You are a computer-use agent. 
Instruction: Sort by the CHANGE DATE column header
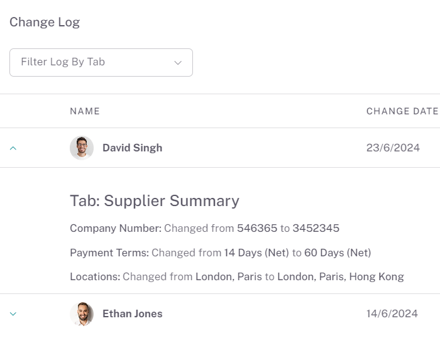point(402,111)
